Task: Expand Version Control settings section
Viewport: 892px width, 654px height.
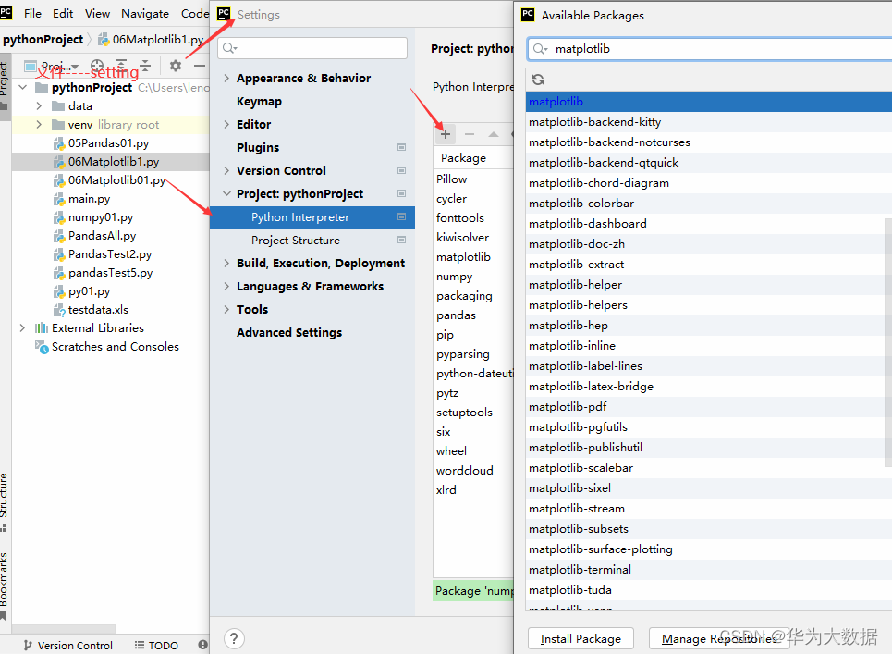Action: [226, 170]
